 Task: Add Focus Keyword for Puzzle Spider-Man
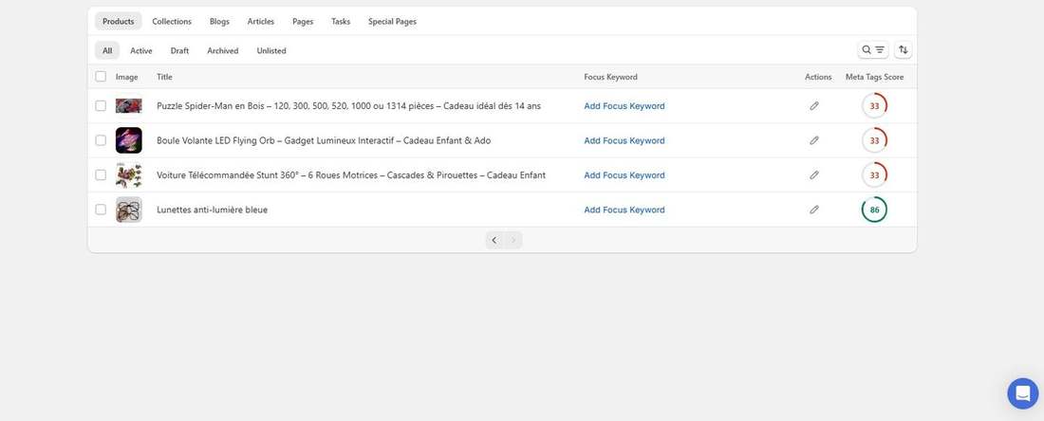[625, 106]
